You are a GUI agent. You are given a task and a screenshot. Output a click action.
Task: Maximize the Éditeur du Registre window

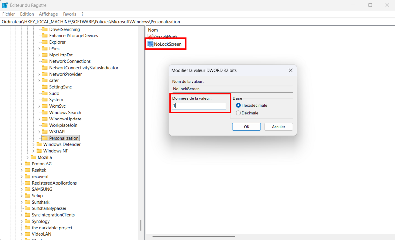(x=370, y=5)
